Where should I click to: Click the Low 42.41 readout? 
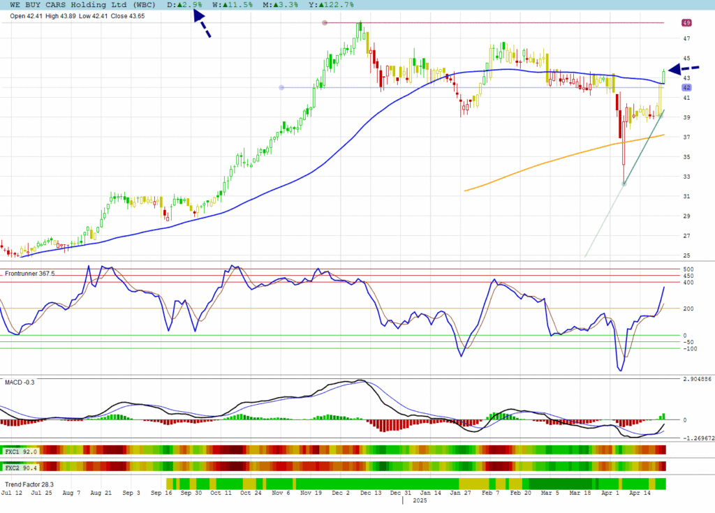click(x=93, y=16)
